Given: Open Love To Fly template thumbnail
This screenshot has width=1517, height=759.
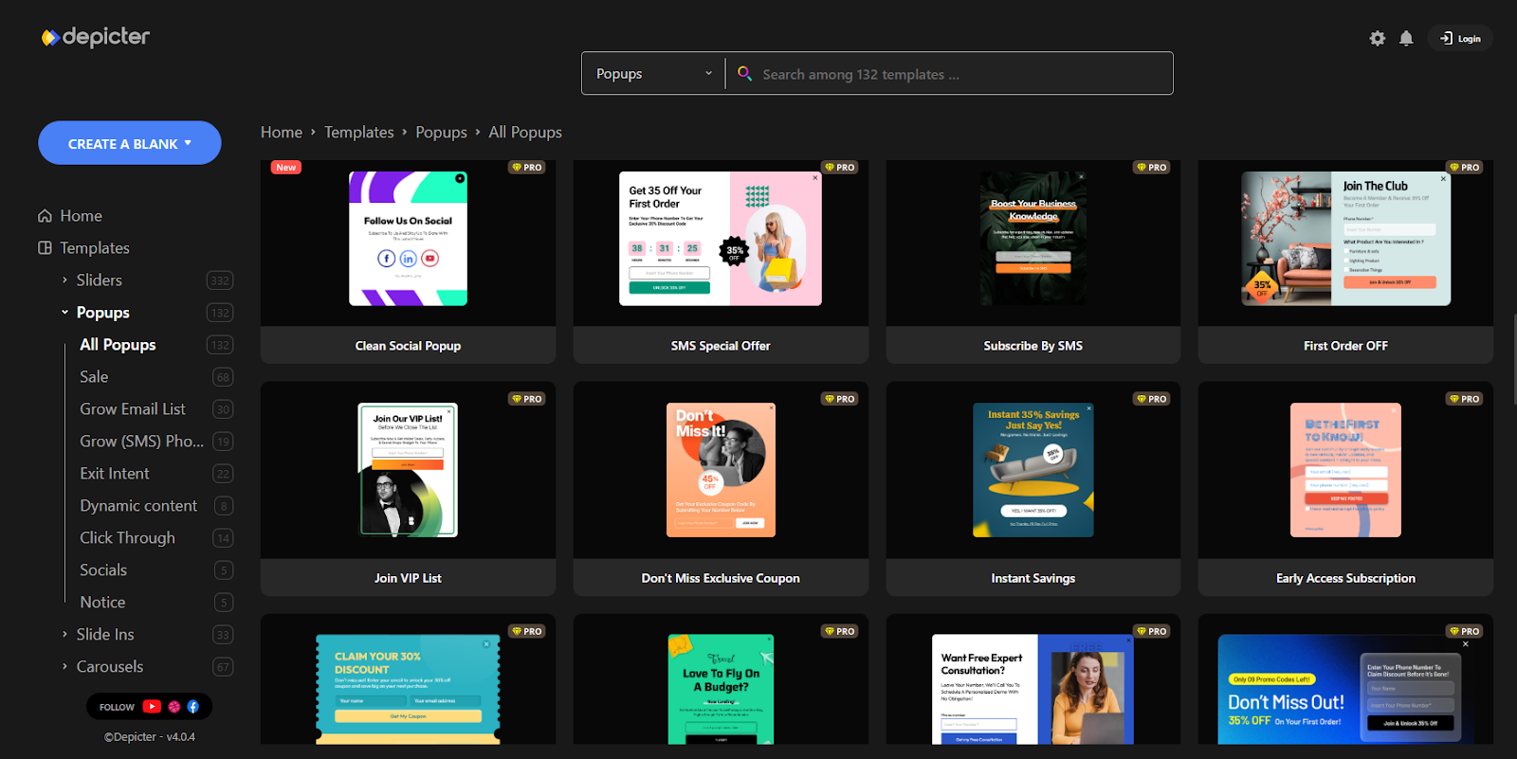Looking at the screenshot, I should (721, 689).
